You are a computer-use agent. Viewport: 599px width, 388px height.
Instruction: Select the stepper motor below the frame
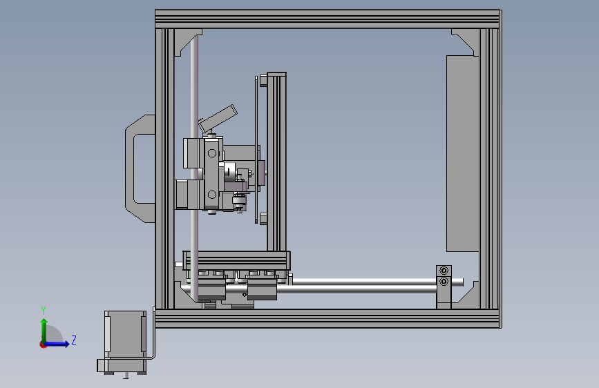tap(125, 342)
